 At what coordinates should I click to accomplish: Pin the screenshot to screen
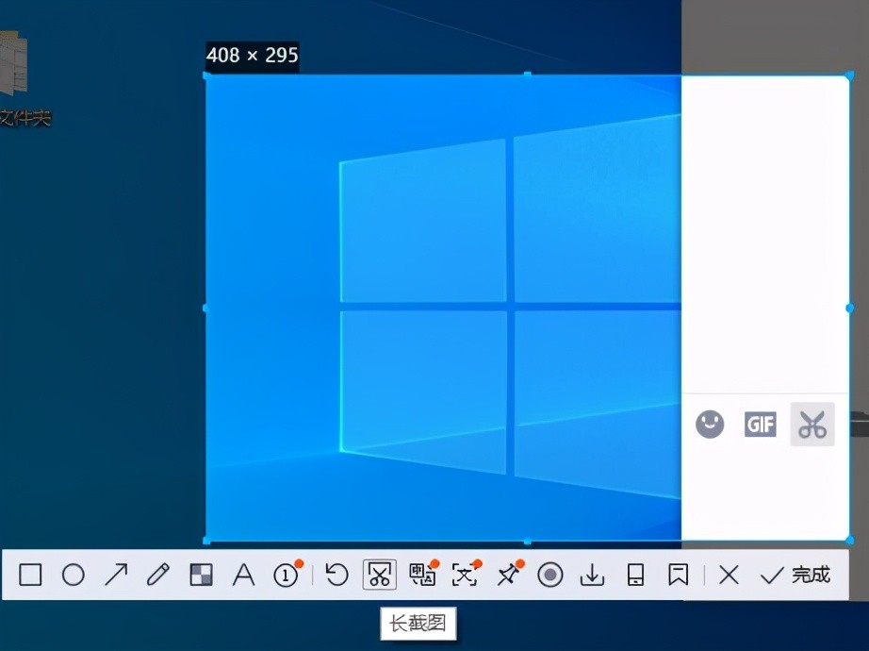(x=508, y=575)
